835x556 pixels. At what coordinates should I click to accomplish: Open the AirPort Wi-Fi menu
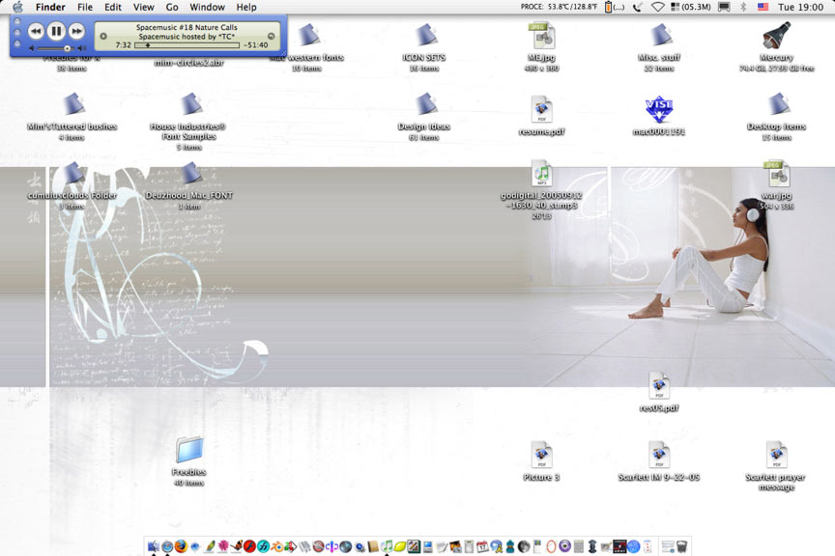[658, 7]
